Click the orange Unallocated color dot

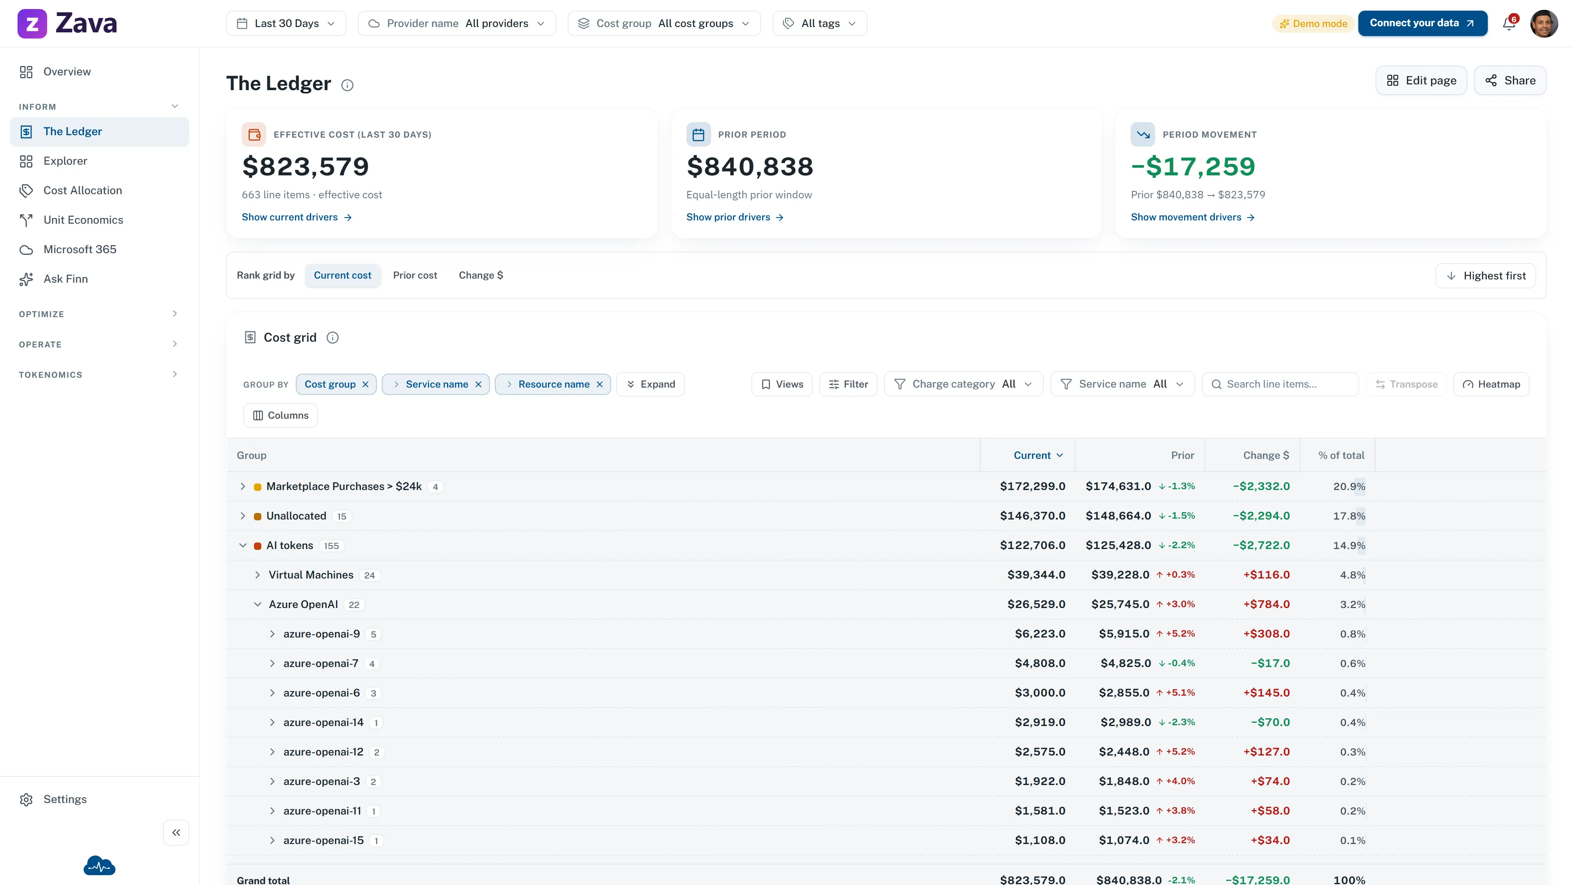[x=258, y=517]
